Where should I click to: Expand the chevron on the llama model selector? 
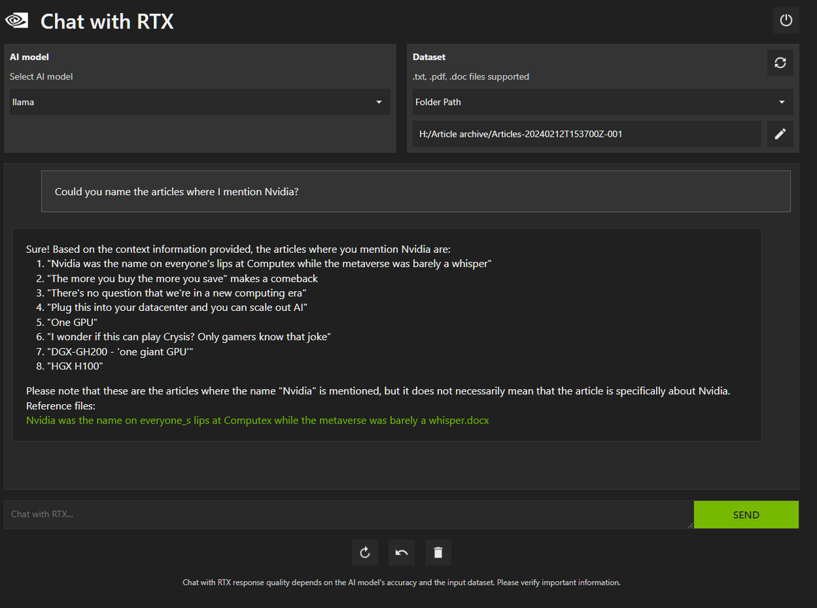pyautogui.click(x=379, y=102)
